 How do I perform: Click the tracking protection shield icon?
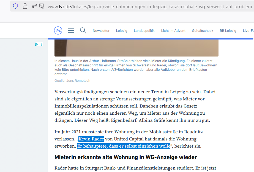15,6
